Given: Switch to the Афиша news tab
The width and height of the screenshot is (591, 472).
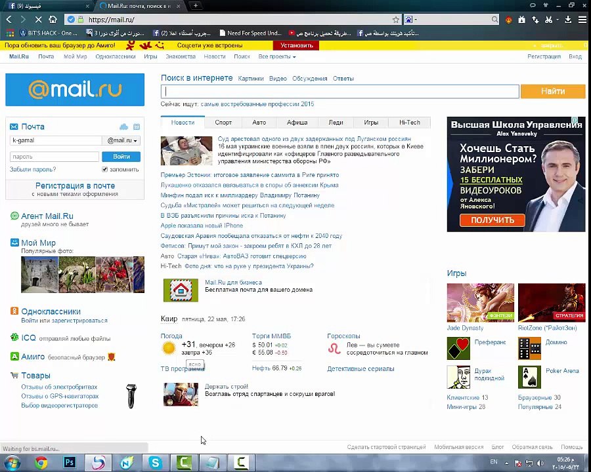Looking at the screenshot, I should point(297,123).
